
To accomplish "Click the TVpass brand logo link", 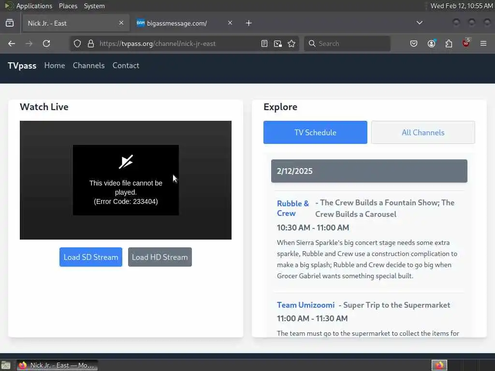I will [22, 66].
